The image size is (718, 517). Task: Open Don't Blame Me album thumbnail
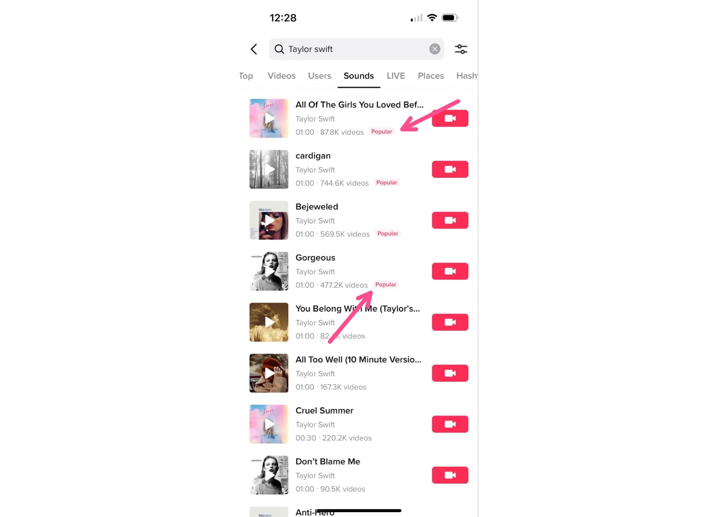[x=269, y=475]
